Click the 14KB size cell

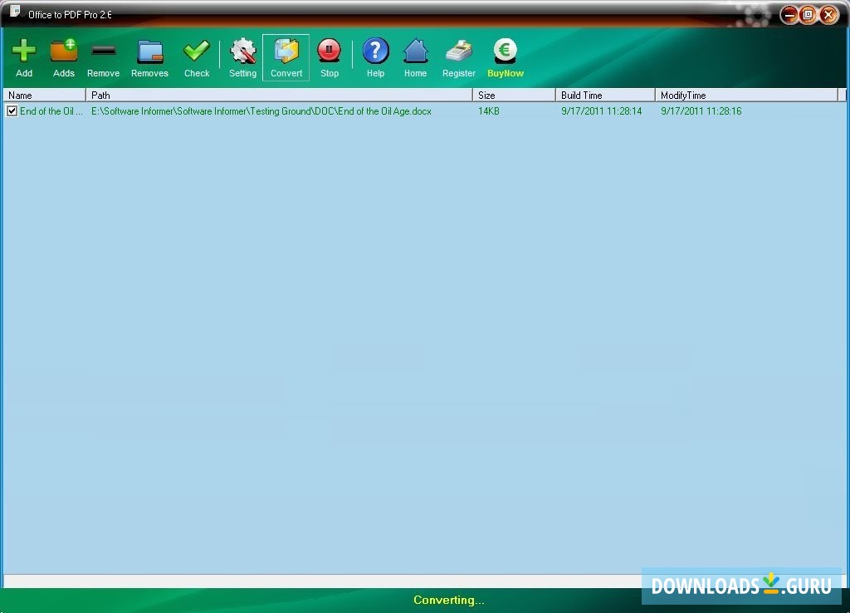488,111
